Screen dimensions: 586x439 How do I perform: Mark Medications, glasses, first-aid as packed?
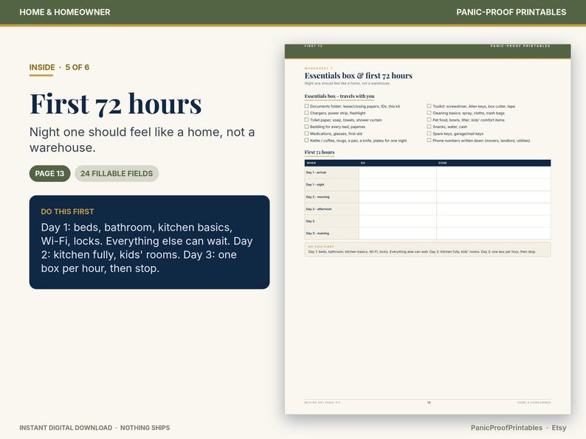[x=306, y=133]
